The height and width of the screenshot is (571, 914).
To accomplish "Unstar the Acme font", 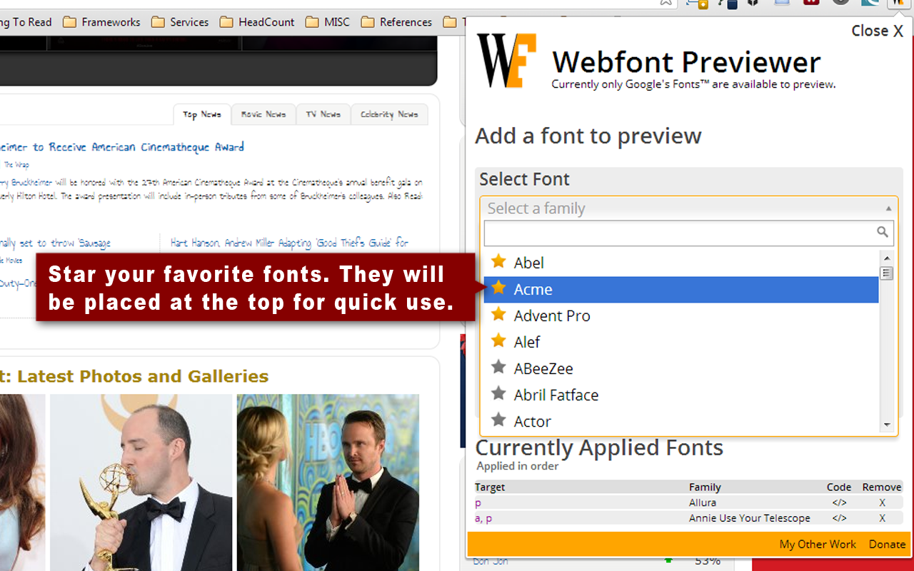I will coord(498,288).
